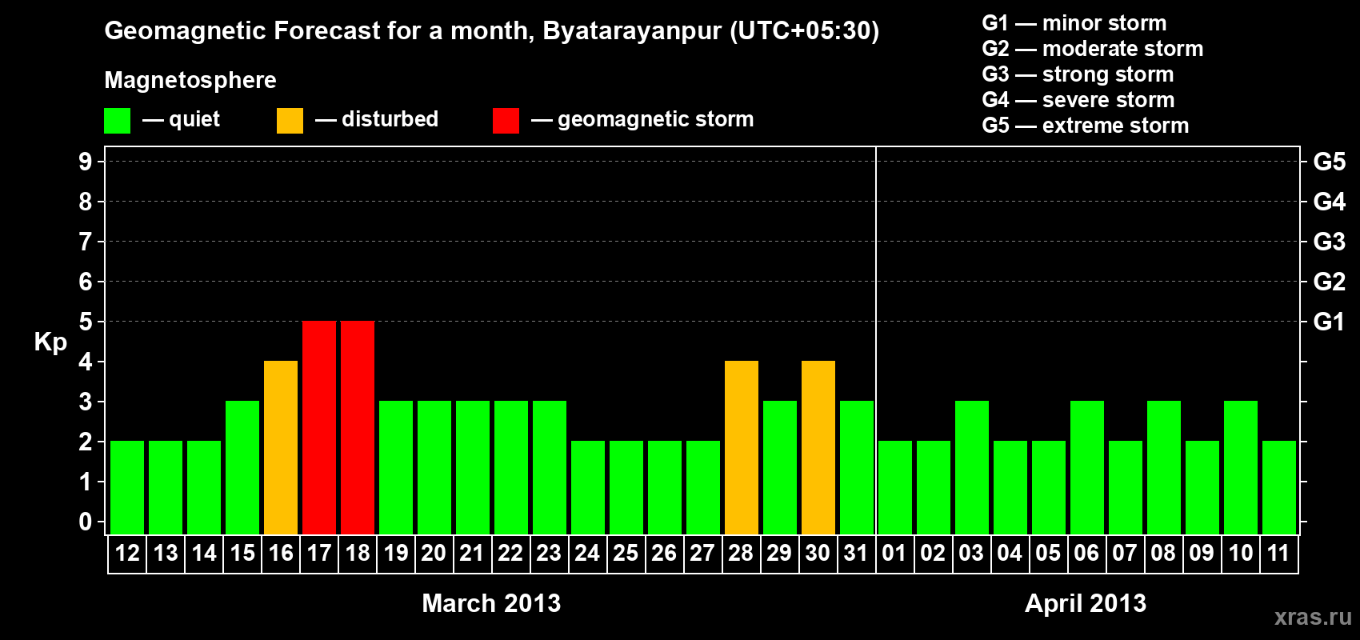Click the 'G3 — strong storm' legend text
1360x640 pixels.
(1078, 74)
